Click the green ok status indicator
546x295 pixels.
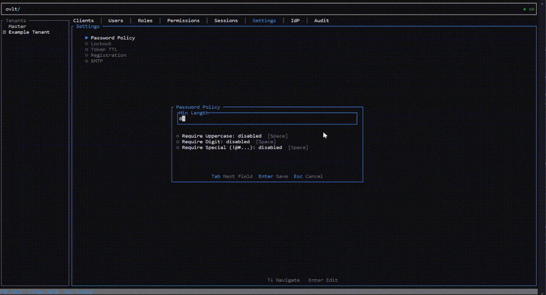[529, 9]
